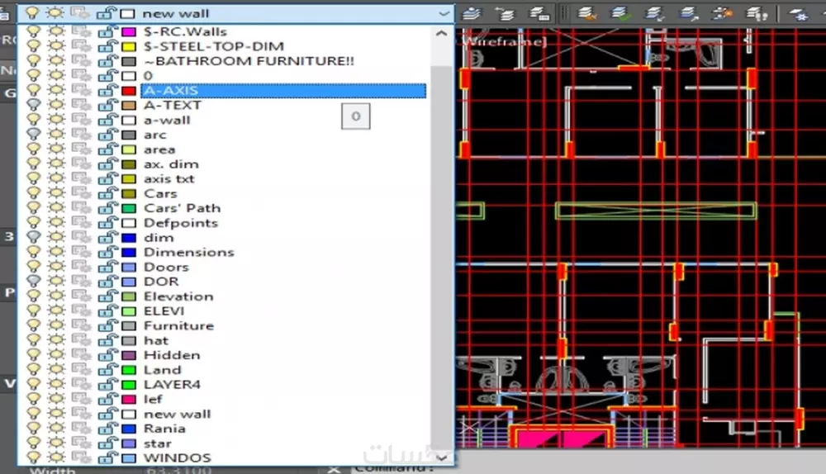
Task: Click the green color swatch of LAYER4
Action: [129, 385]
